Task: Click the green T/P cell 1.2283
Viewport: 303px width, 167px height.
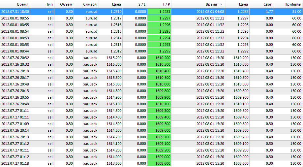Action: tap(159, 12)
